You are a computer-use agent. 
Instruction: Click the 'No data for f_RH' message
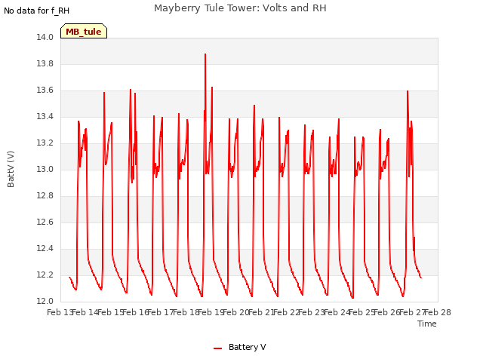37,11
